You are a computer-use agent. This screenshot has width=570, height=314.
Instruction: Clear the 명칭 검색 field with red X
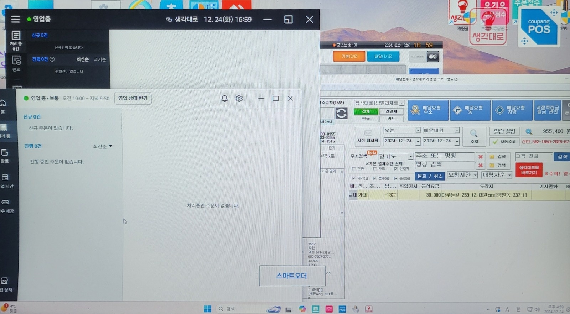point(481,165)
